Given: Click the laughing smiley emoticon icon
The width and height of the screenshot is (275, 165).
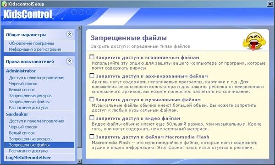Looking at the screenshot, I should 254,41.
